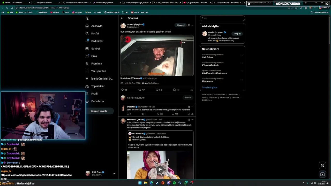Switch to the Screenshot by Lightshot tab
Screen dimensions: 331x186
(x=107, y=3)
